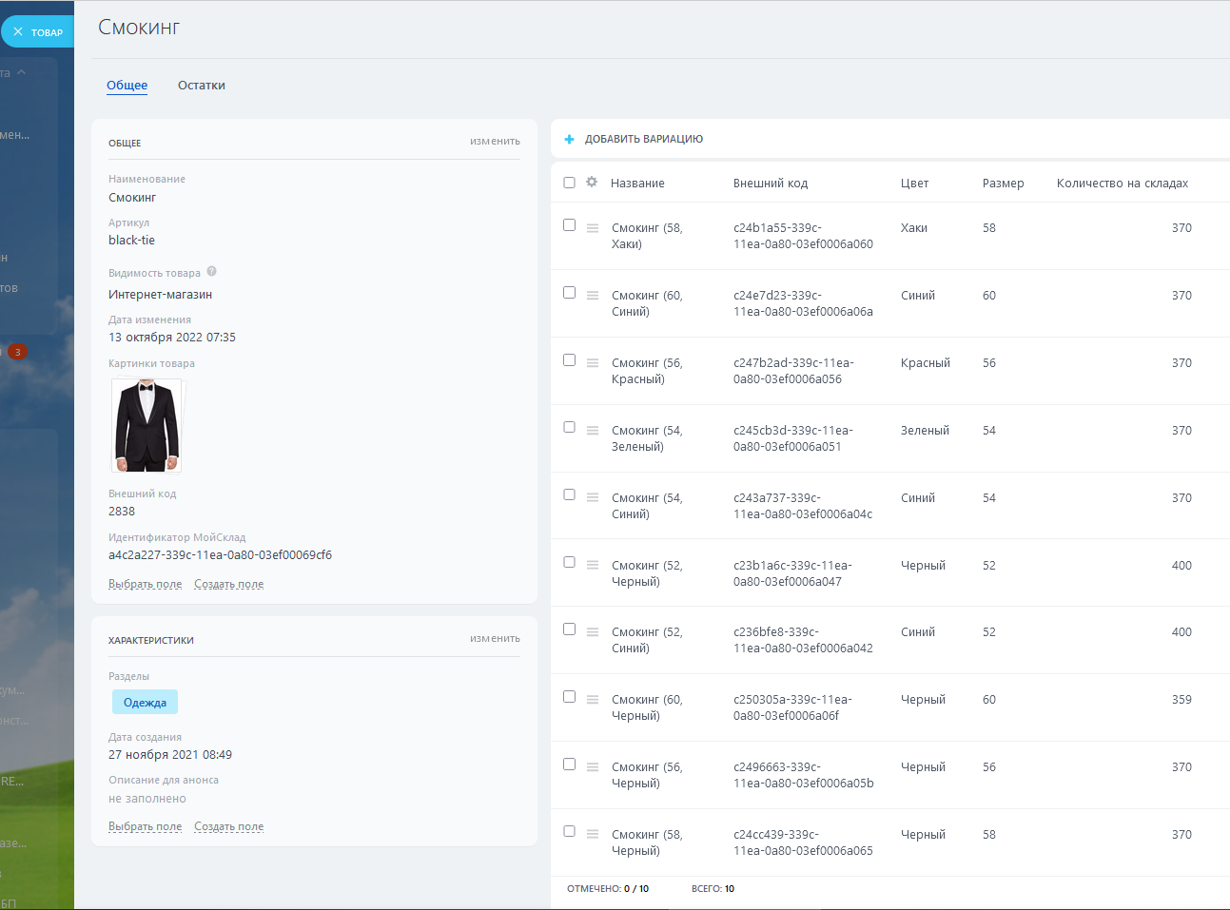This screenshot has width=1230, height=910.
Task: Check the Смокинг (56, Красный) variation checkbox
Action: click(569, 360)
